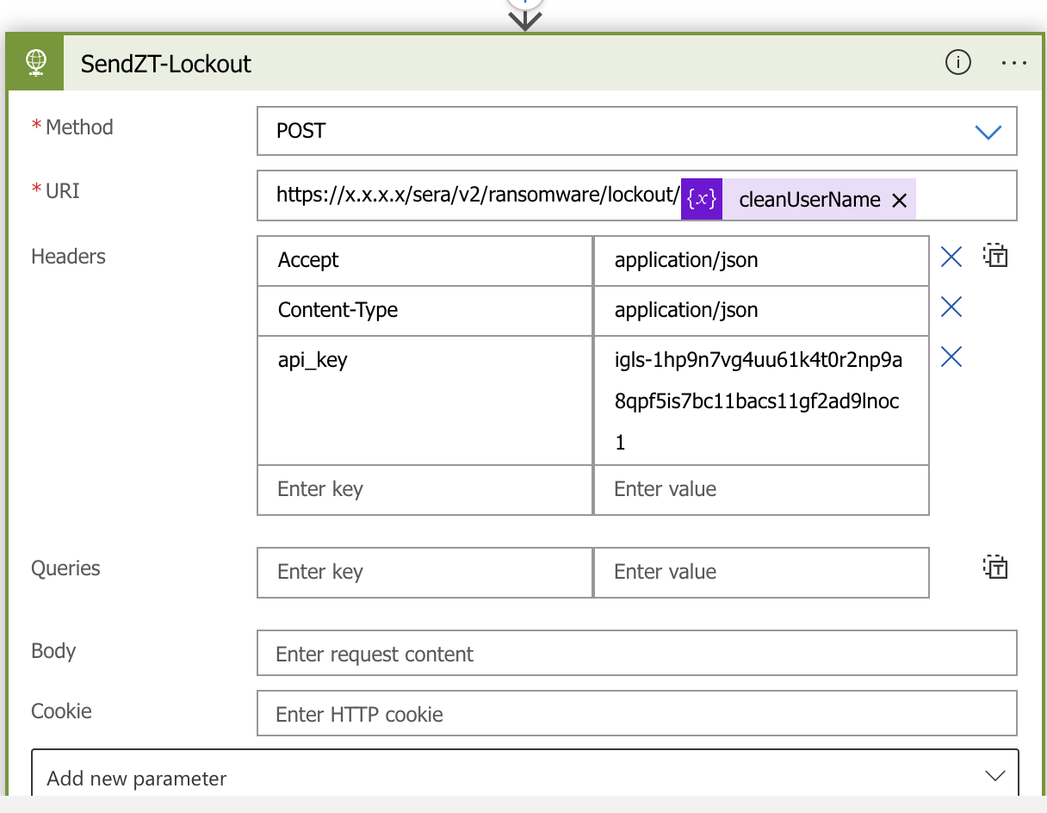Switch Queries to text mode
The height and width of the screenshot is (813, 1047).
995,568
